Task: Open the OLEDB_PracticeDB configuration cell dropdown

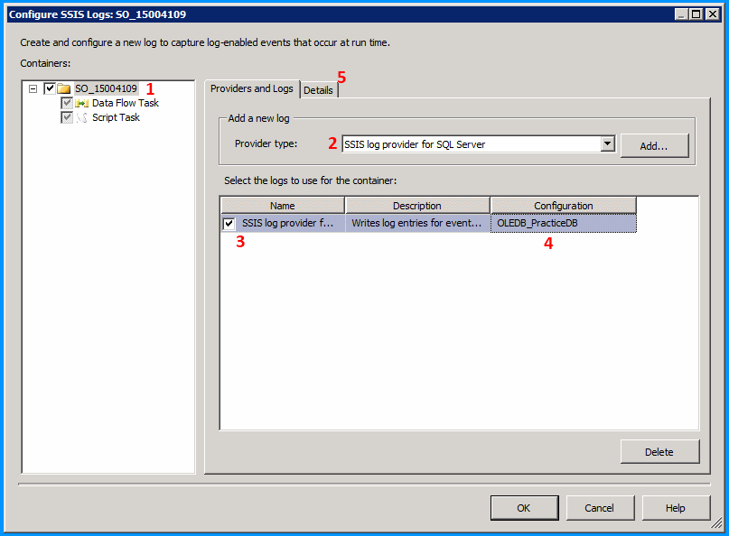Action: [563, 223]
